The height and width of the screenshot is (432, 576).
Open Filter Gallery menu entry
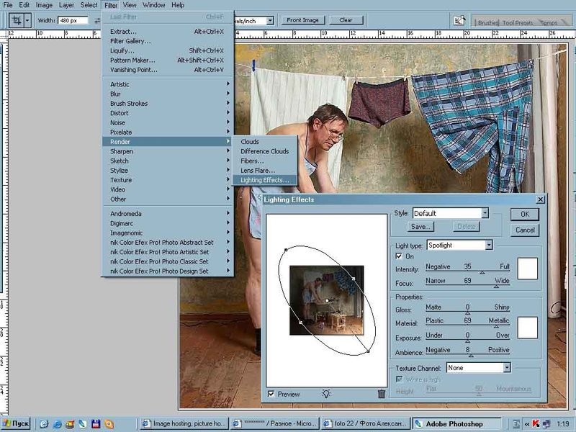(x=132, y=41)
